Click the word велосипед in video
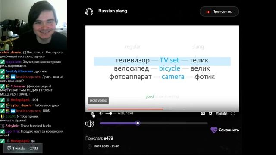 click(131, 68)
